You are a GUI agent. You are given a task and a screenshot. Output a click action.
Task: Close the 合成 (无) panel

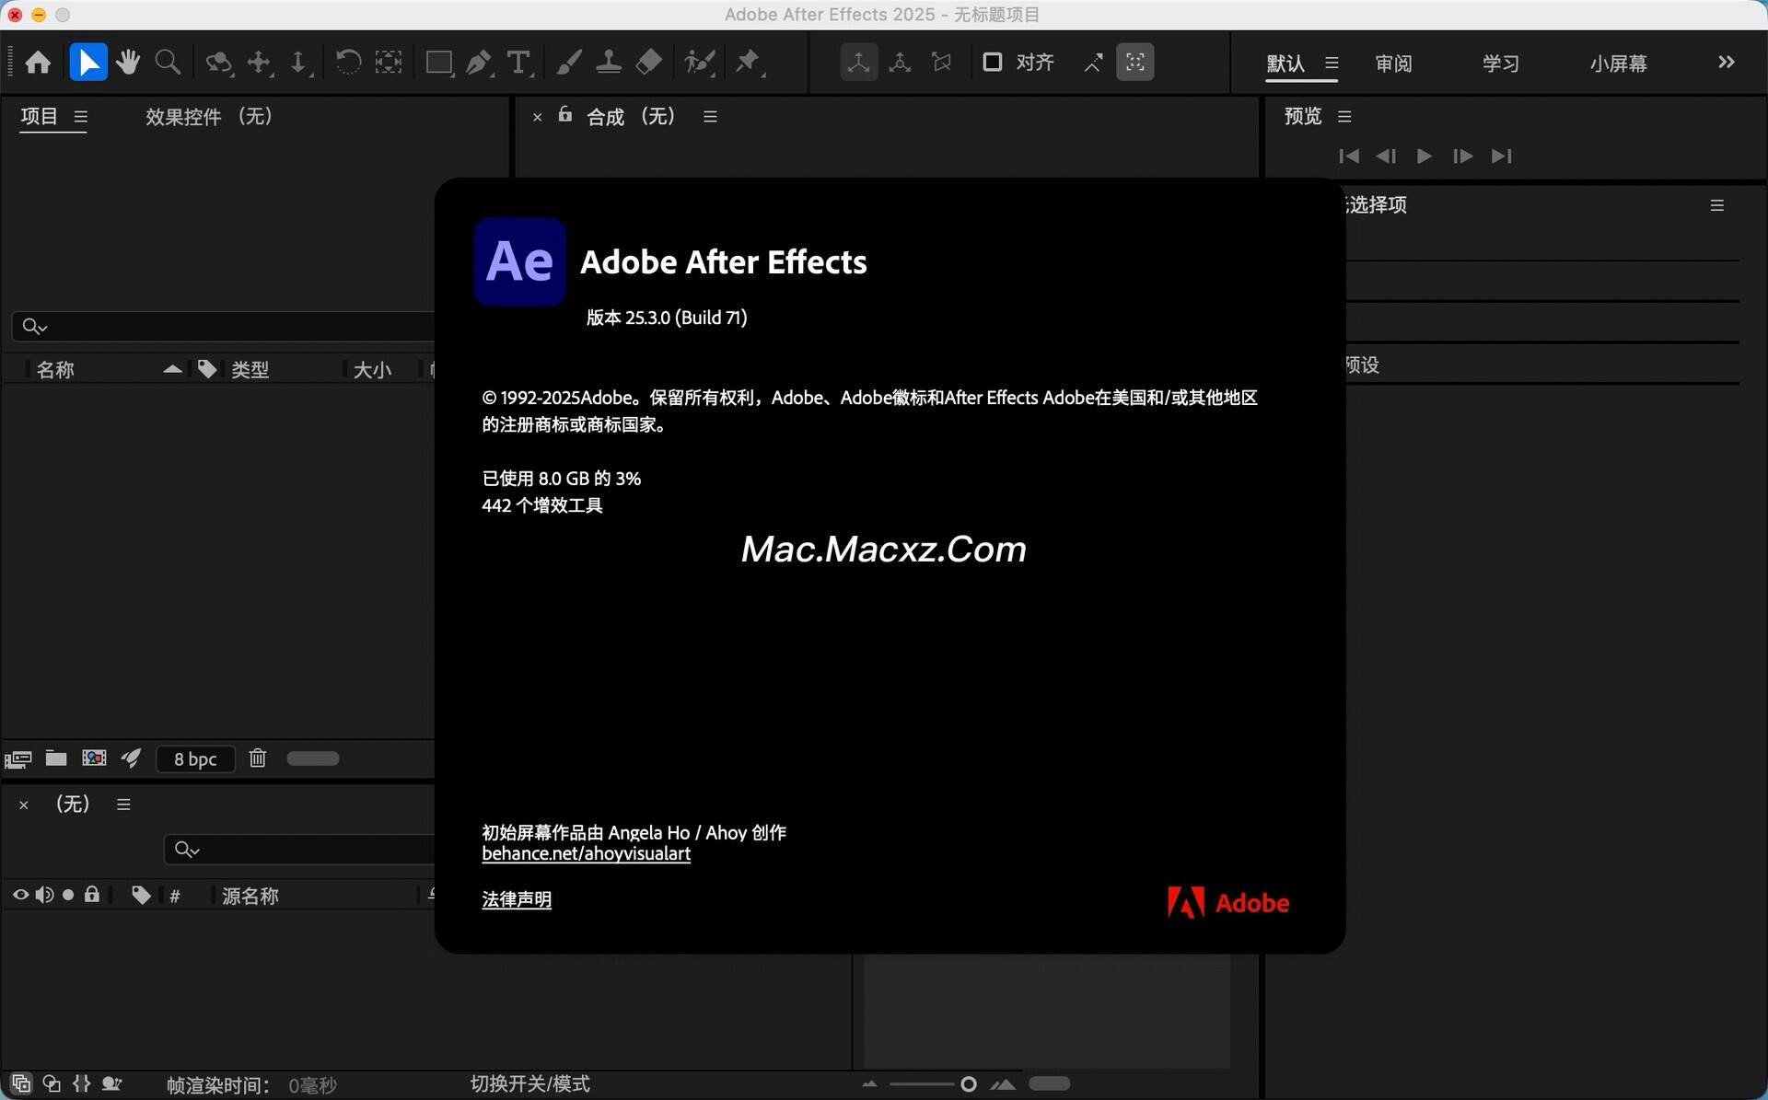point(537,117)
